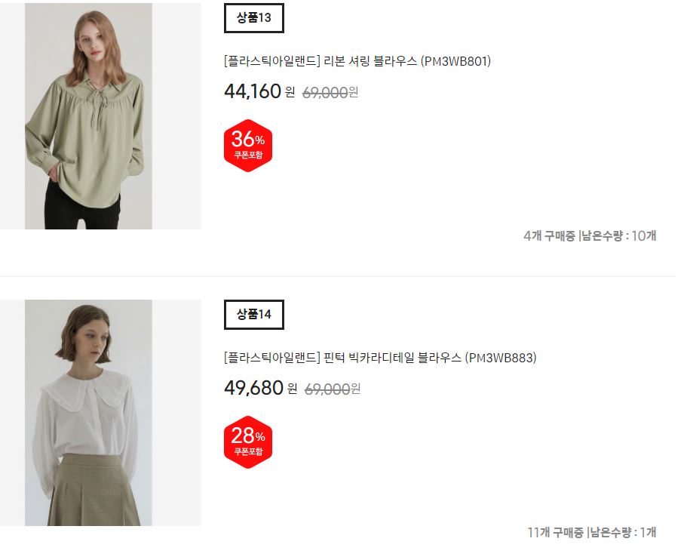This screenshot has width=687, height=560.
Task: Click the 28% coupon discount badge
Action: pyautogui.click(x=248, y=442)
